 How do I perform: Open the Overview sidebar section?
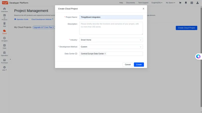(x=4, y=10)
